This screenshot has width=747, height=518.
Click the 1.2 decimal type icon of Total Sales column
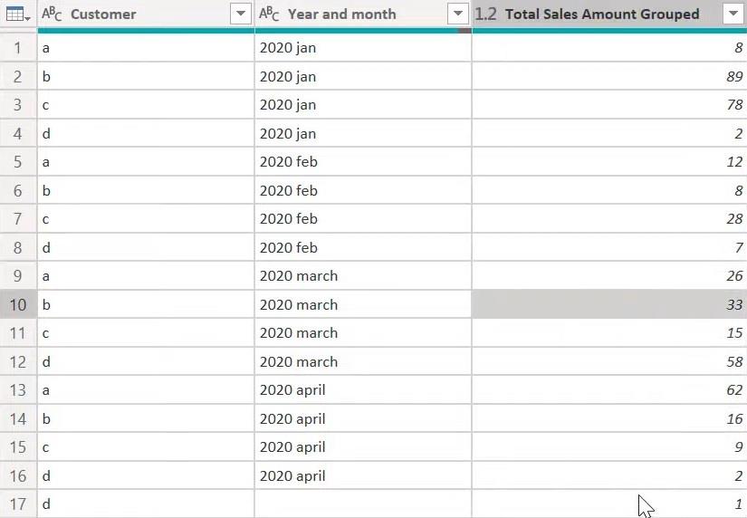coord(485,14)
